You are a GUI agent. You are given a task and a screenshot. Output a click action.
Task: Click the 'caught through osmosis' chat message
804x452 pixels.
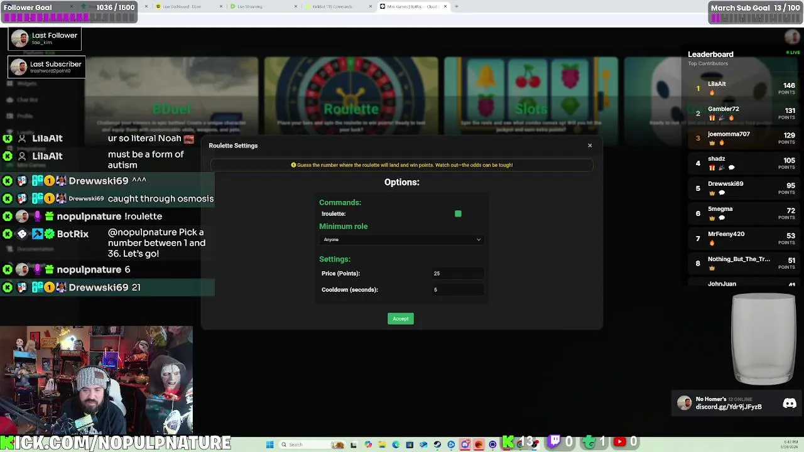(x=161, y=198)
